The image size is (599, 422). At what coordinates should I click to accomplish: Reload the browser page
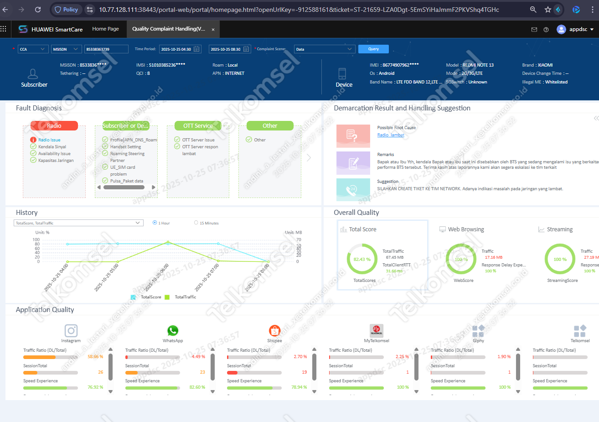tap(38, 10)
